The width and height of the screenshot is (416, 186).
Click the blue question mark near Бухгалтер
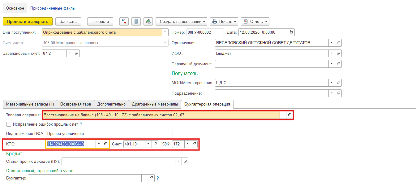[157, 178]
